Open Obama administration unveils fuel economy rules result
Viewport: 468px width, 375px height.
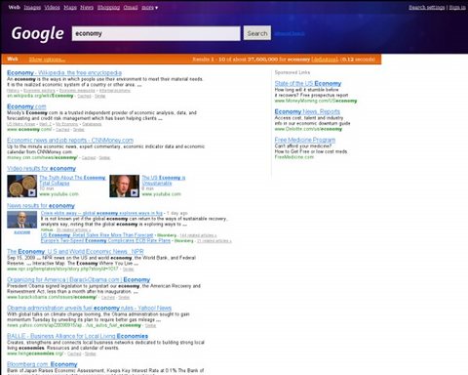tap(90, 308)
